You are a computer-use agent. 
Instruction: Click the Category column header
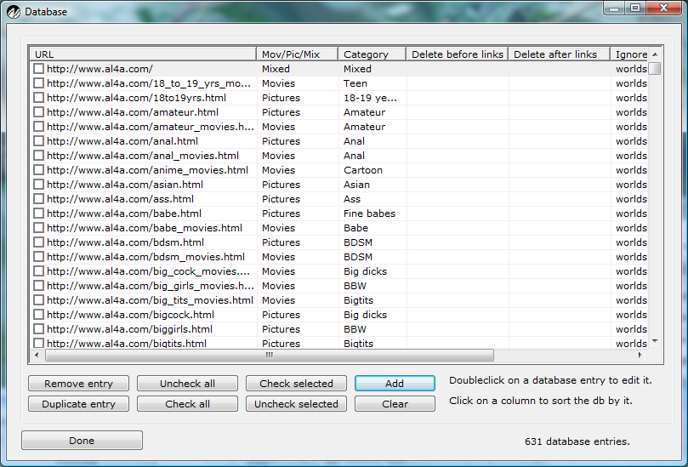coord(371,54)
